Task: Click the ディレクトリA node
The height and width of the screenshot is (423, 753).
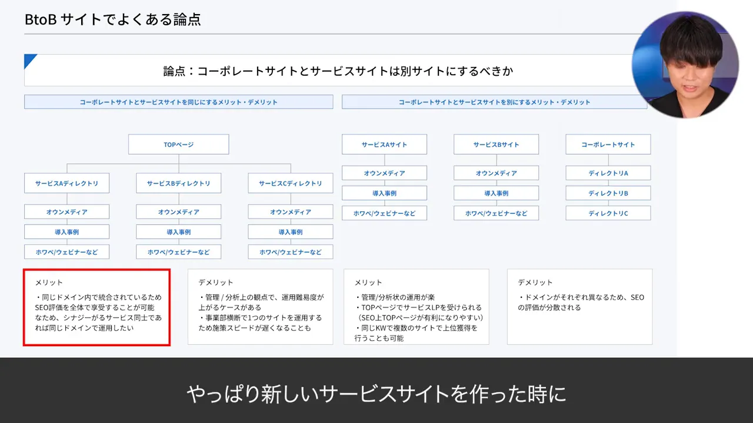Action: tap(608, 173)
